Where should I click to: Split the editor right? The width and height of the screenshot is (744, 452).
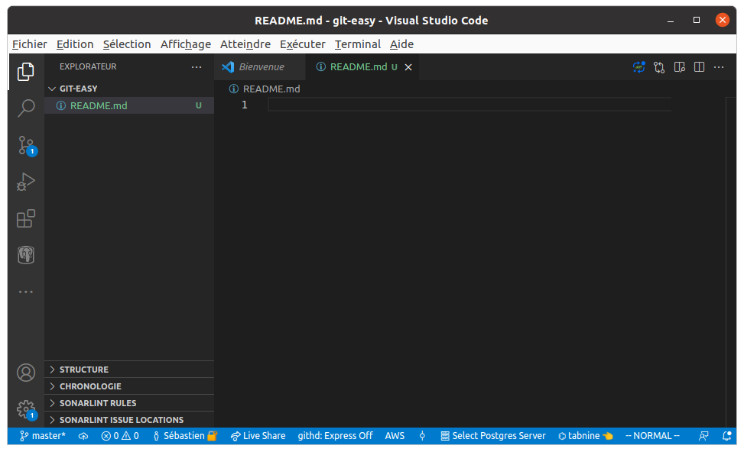(699, 67)
